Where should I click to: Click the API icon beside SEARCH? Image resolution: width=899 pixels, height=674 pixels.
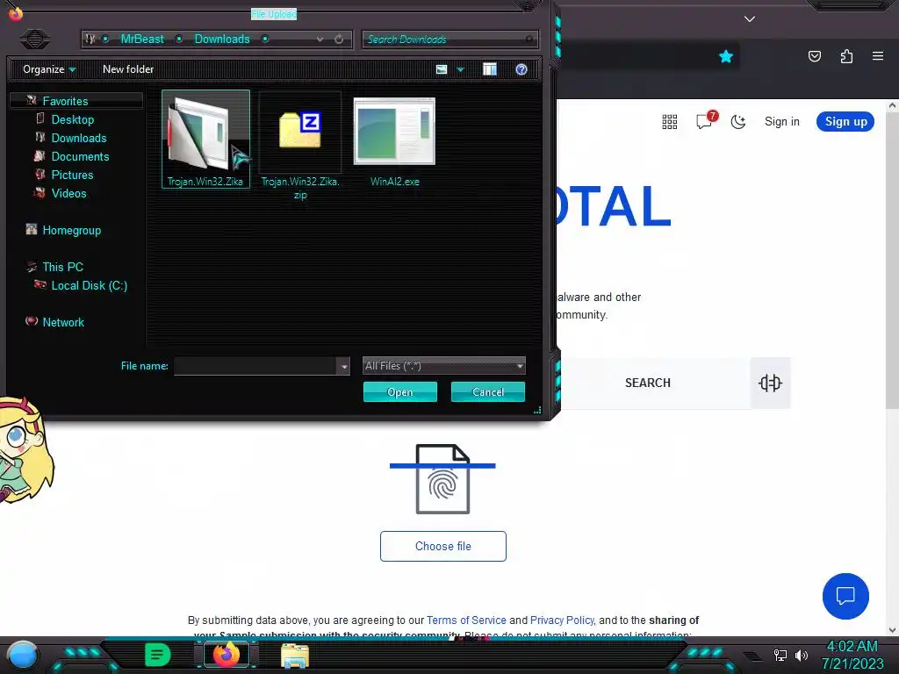click(x=770, y=383)
